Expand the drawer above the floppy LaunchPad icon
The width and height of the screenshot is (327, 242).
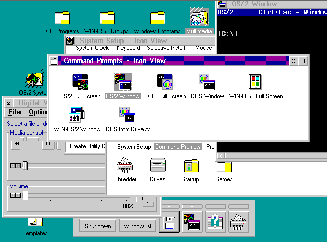(x=170, y=206)
